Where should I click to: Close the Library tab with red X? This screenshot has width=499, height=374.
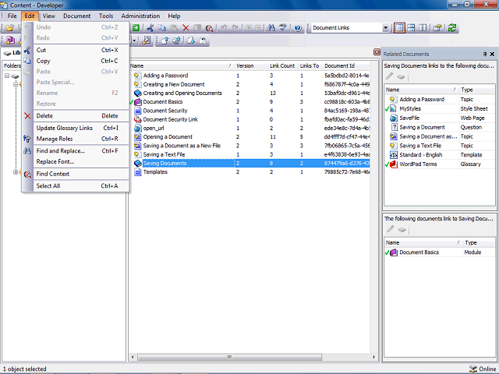click(377, 52)
